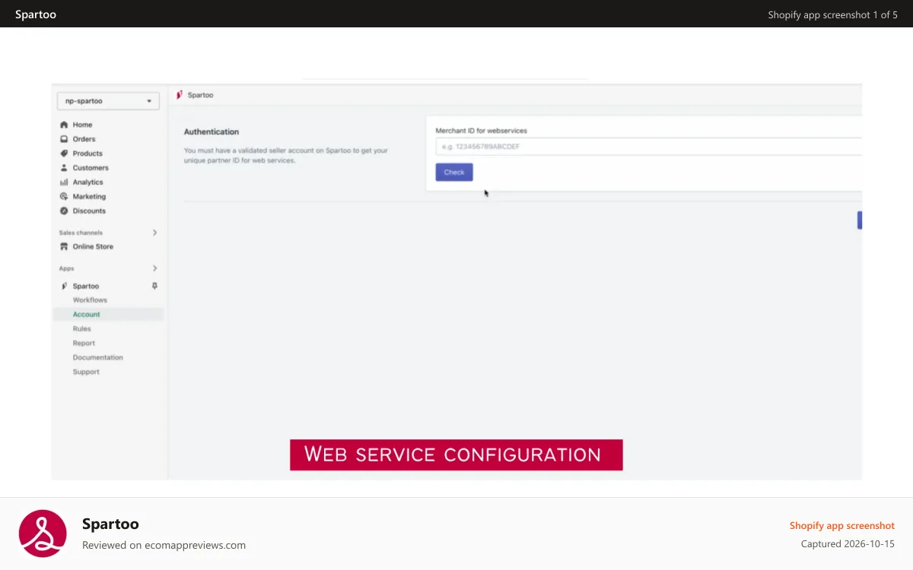
Task: Click the Spartoo app icon in sidebar
Action: click(x=64, y=287)
